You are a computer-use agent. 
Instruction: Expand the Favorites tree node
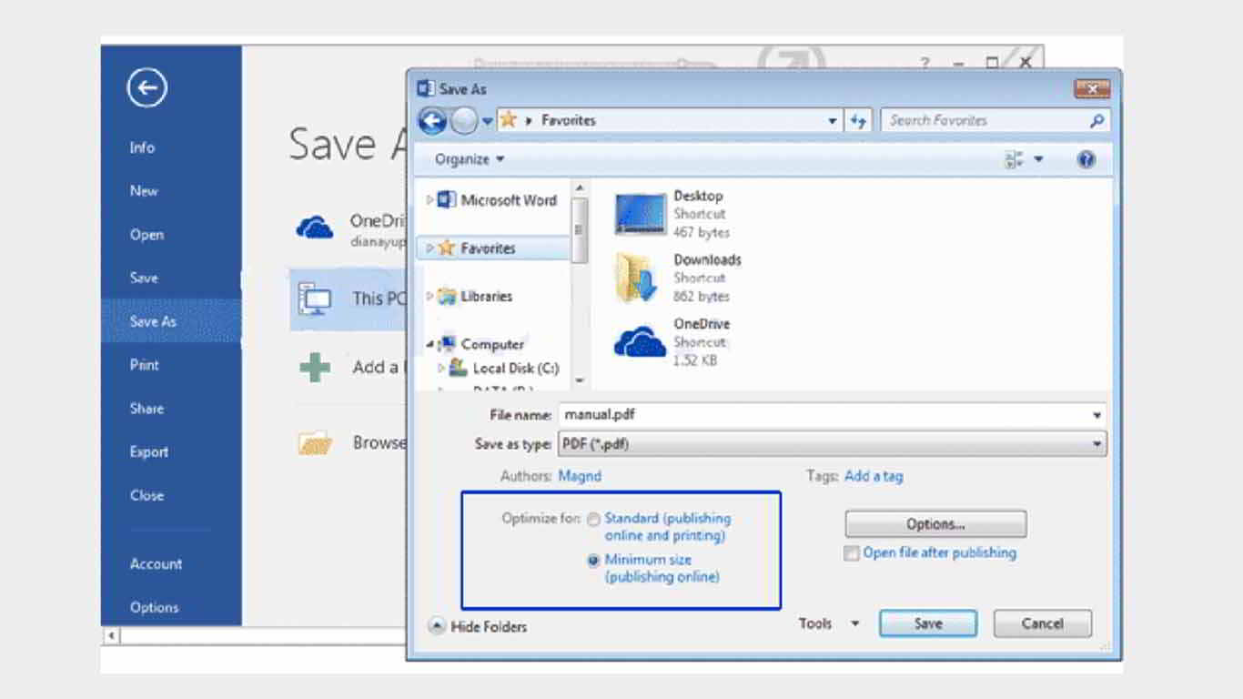click(430, 248)
